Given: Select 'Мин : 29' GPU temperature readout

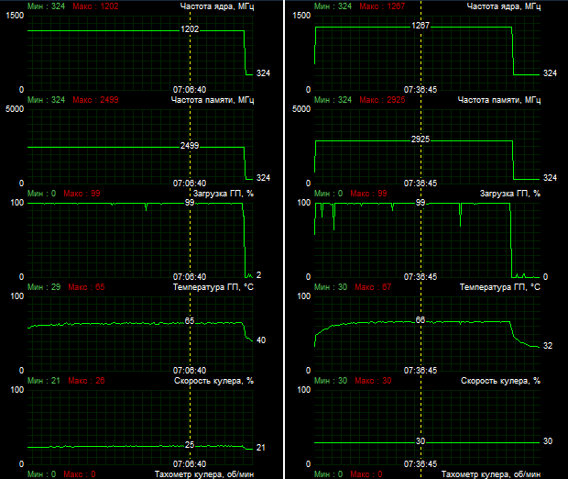Looking at the screenshot, I should 44,287.
